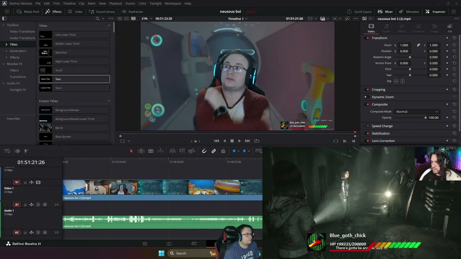Expand the Effects tree item

pyautogui.click(x=6, y=58)
